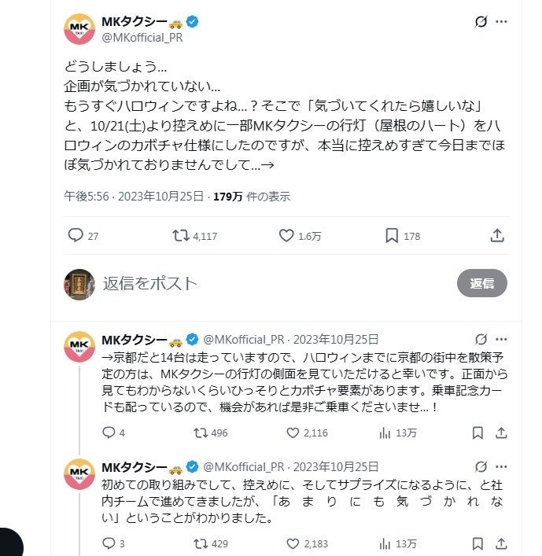
Task: Open more options on the first reply
Action: 501,339
